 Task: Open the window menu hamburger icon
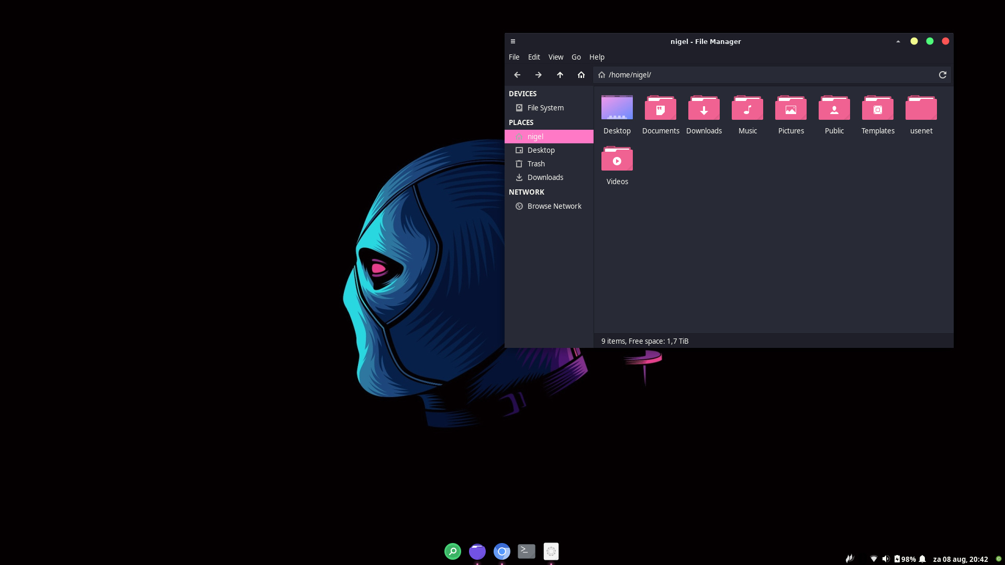513,41
